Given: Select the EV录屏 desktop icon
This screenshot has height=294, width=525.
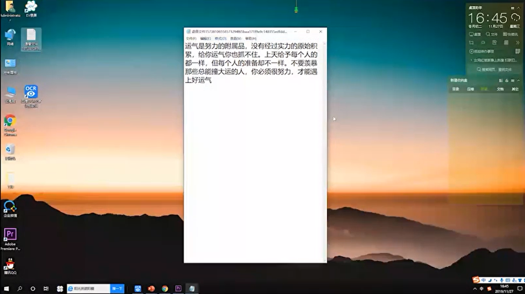Looking at the screenshot, I should pos(31,10).
